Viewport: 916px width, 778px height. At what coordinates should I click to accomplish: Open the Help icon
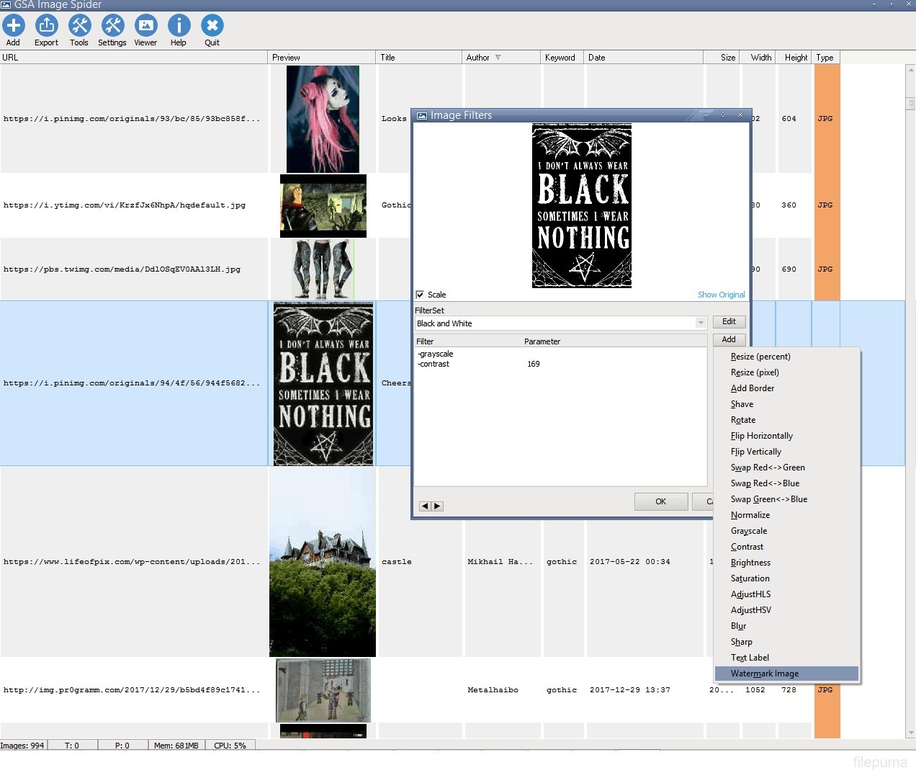pos(179,26)
